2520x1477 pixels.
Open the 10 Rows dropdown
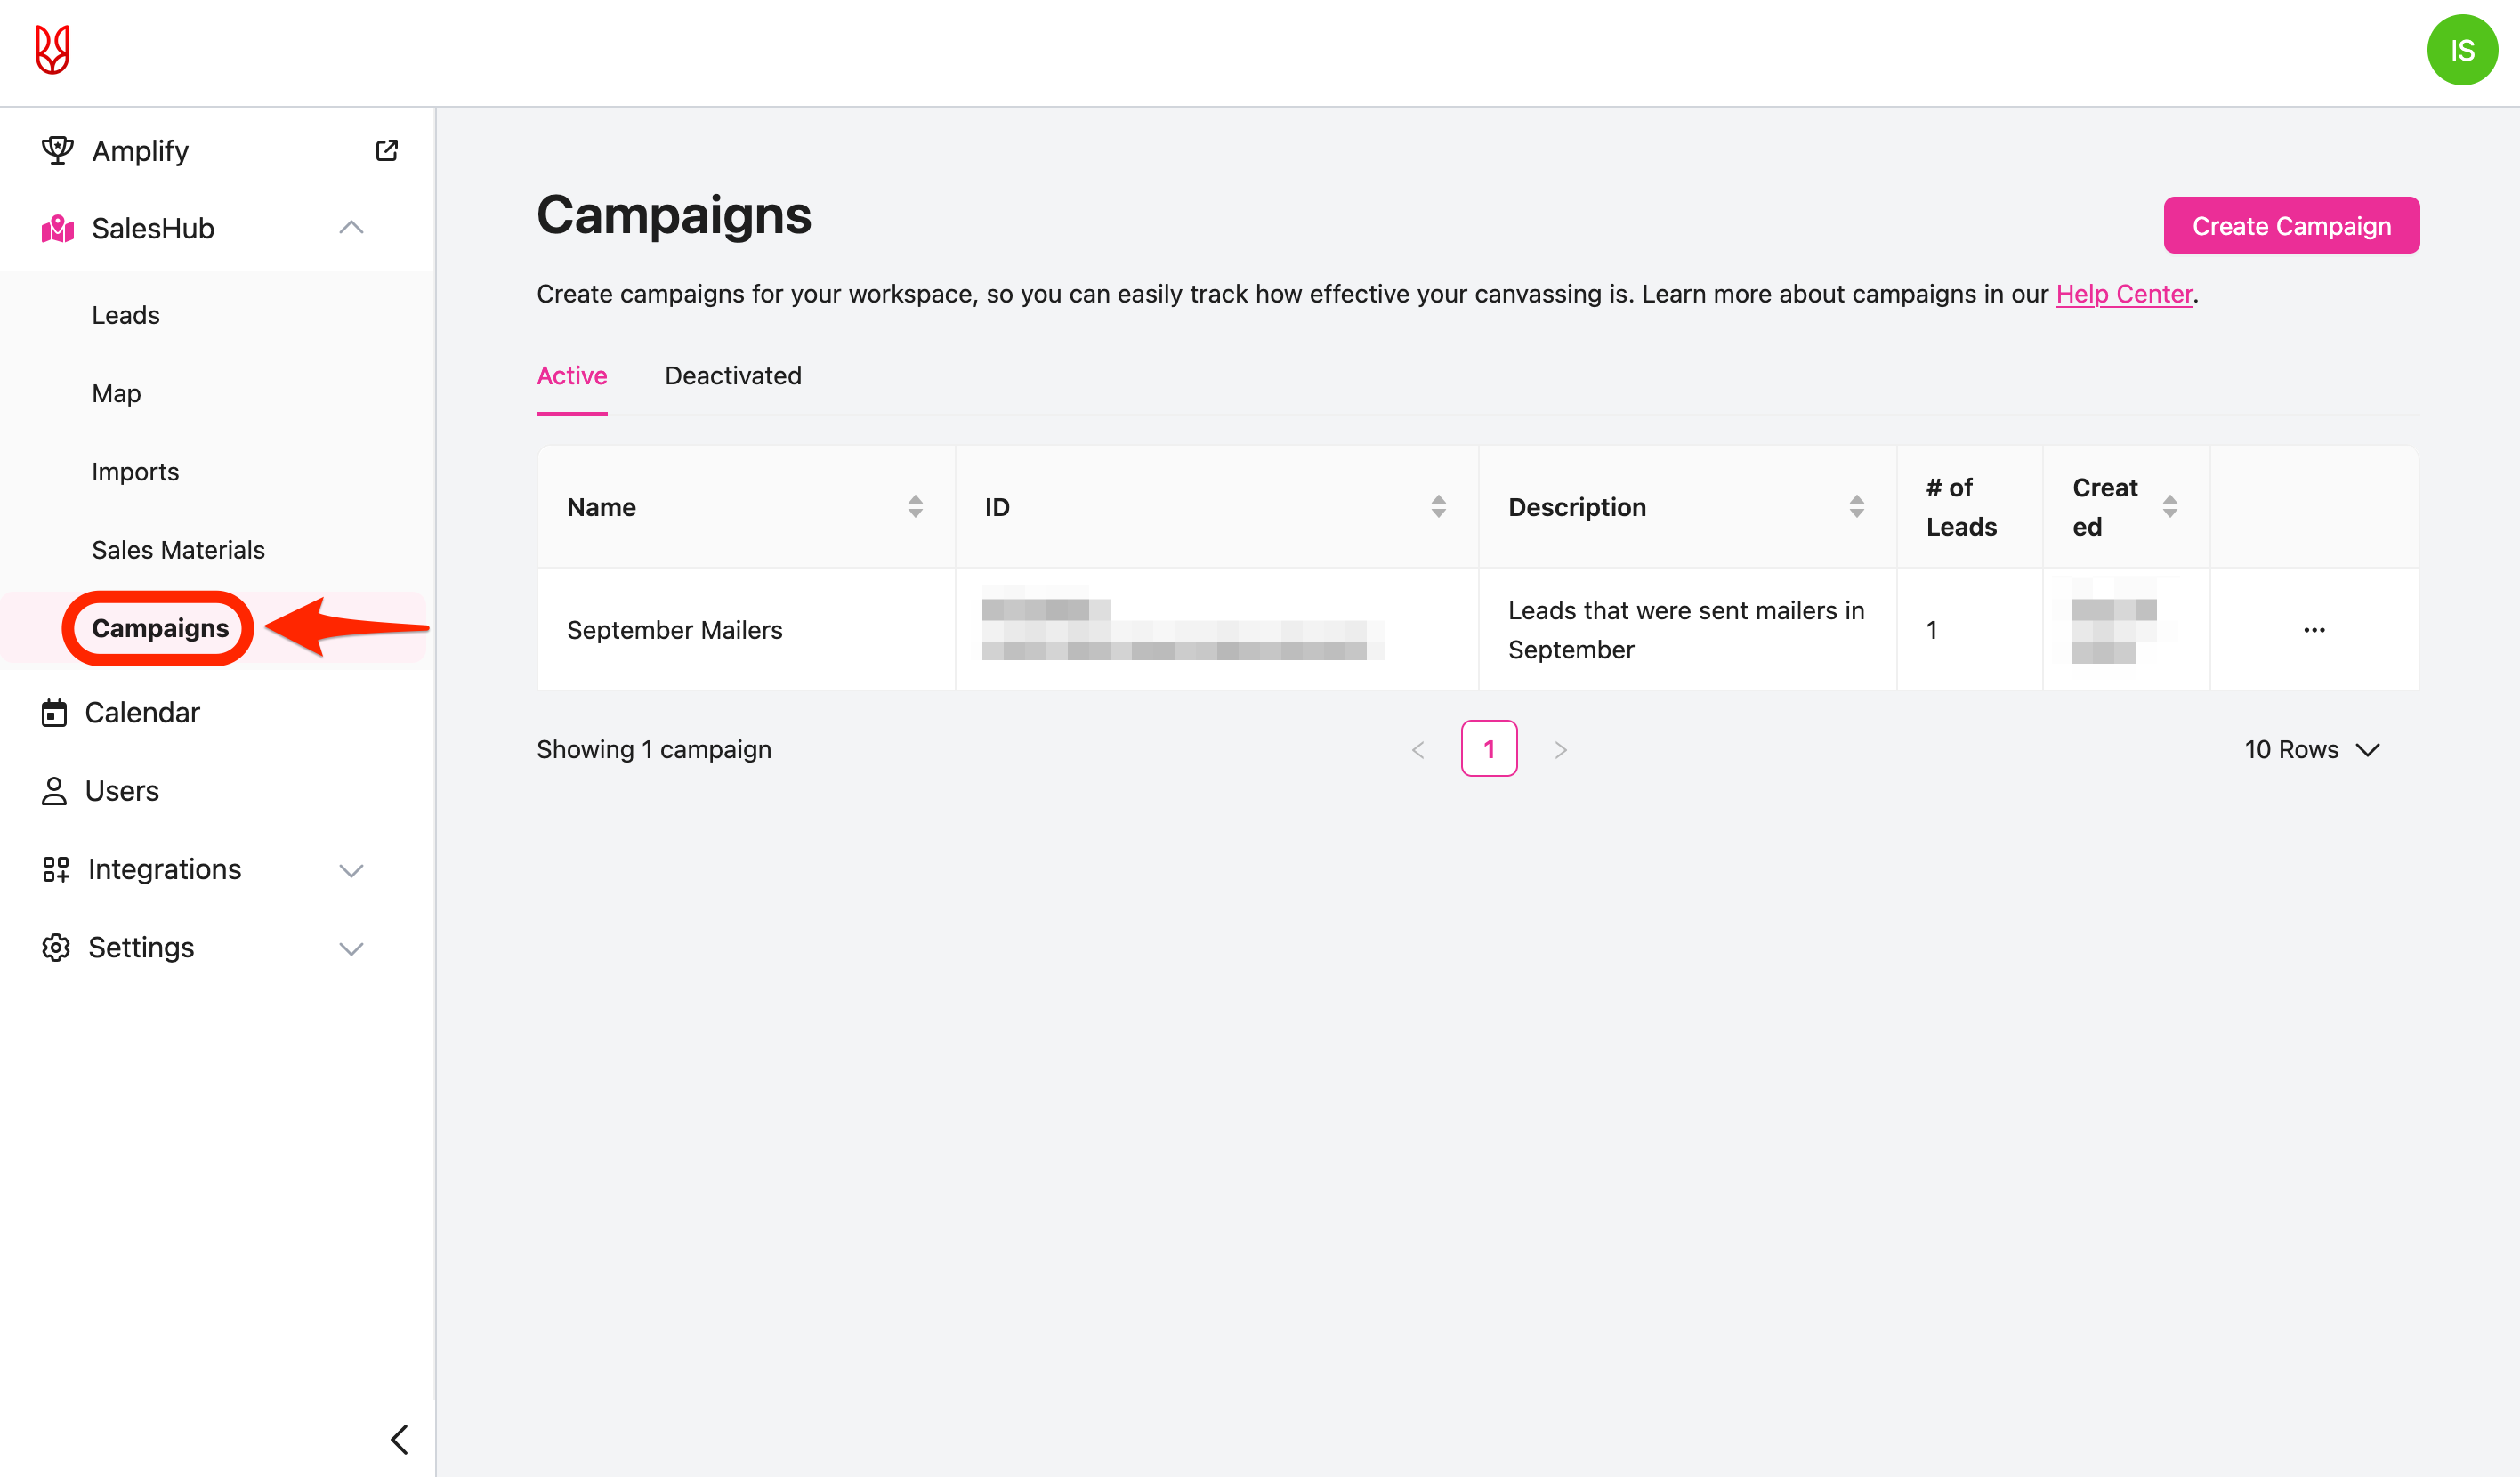pos(2311,749)
